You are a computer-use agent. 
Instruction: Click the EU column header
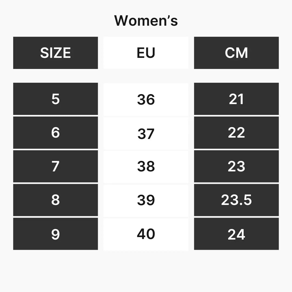[146, 53]
